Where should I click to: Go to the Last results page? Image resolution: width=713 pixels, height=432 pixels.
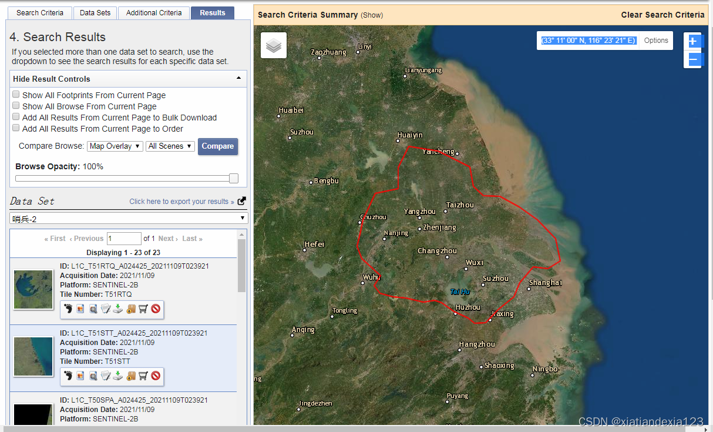coord(193,239)
